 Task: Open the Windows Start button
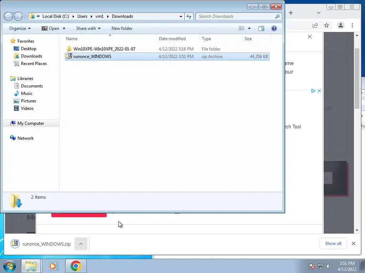10,266
